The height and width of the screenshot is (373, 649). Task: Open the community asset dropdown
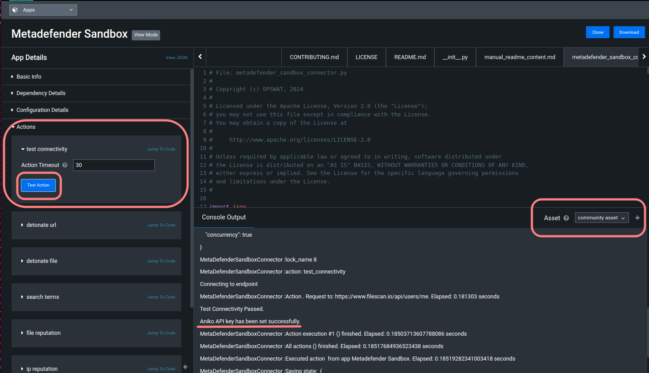point(602,218)
